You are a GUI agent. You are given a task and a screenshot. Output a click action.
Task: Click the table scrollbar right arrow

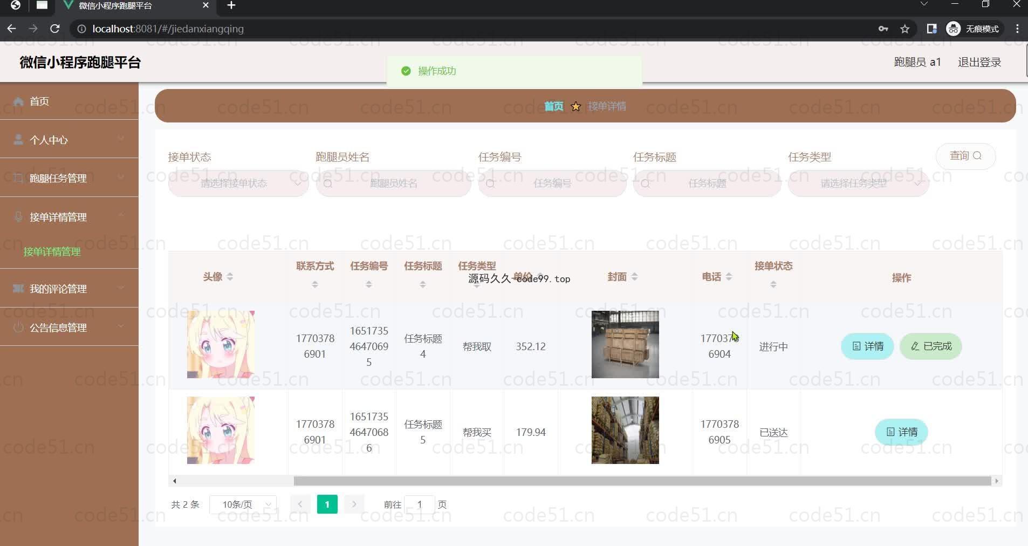[997, 481]
